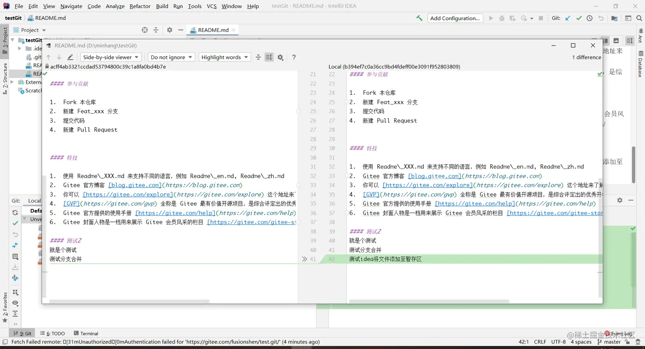The height and width of the screenshot is (349, 645).
Task: Click Git Commit green checkmark in toolbar
Action: click(x=579, y=18)
